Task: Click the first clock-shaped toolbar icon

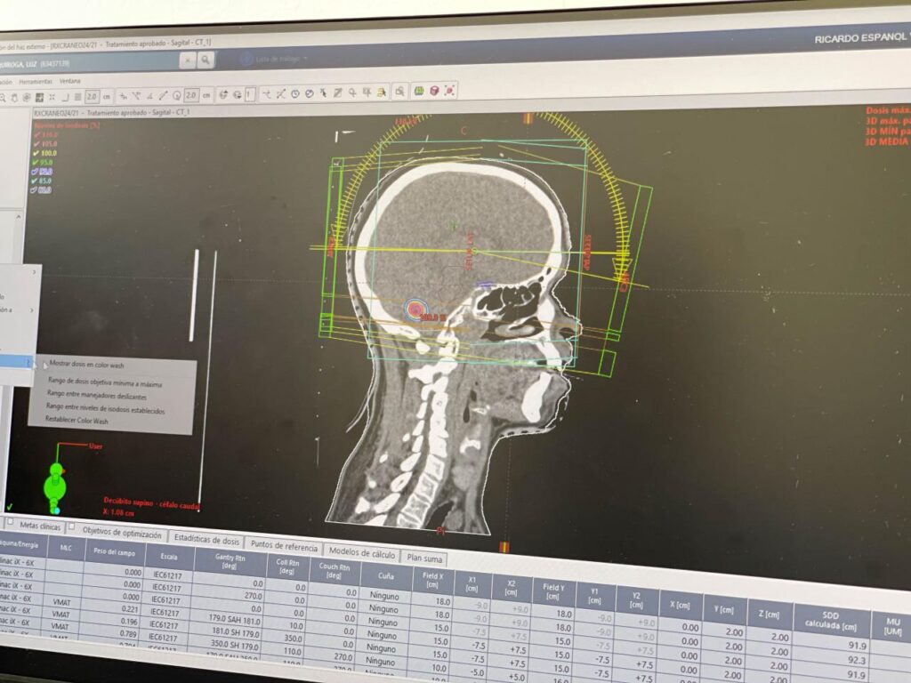Action: click(x=294, y=92)
